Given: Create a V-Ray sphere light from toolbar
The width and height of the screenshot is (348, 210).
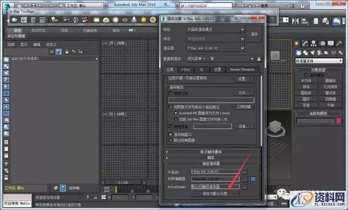Looking at the screenshot, I should (115, 20).
